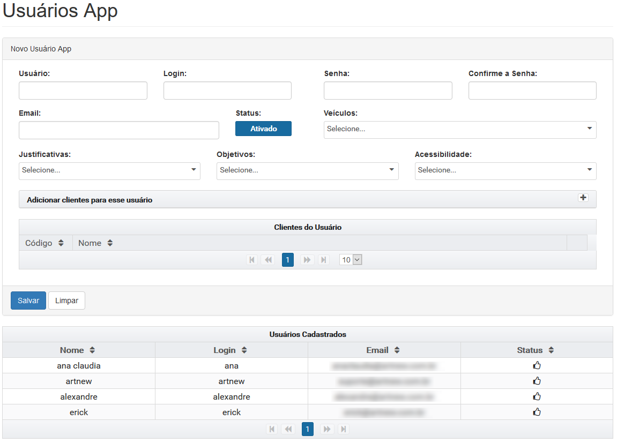Focus the Senha input field
Screen dimensions: 617x443
tap(388, 91)
